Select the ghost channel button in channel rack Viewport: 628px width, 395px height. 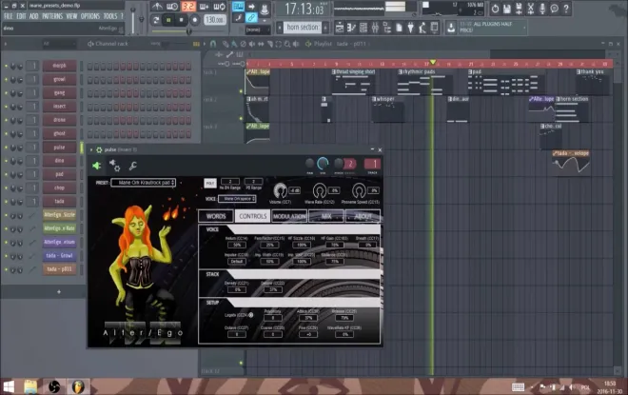pyautogui.click(x=59, y=134)
